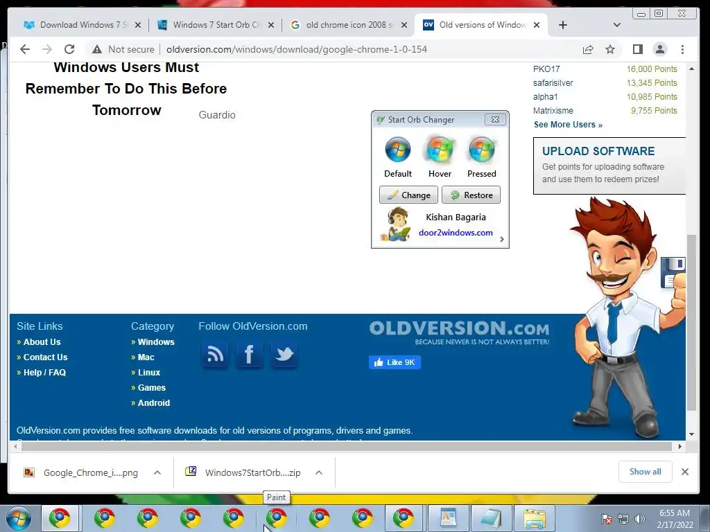Open the Windows7StartOrb zip downloaded file
The width and height of the screenshot is (710, 532).
tap(252, 472)
